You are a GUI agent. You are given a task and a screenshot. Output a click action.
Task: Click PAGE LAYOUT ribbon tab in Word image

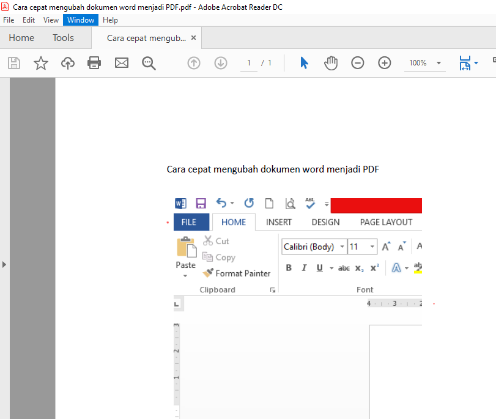click(386, 222)
